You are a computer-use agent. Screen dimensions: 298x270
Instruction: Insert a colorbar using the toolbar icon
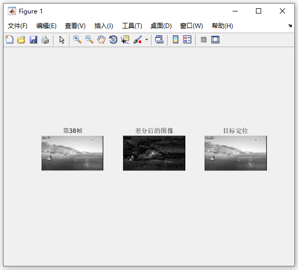point(175,40)
